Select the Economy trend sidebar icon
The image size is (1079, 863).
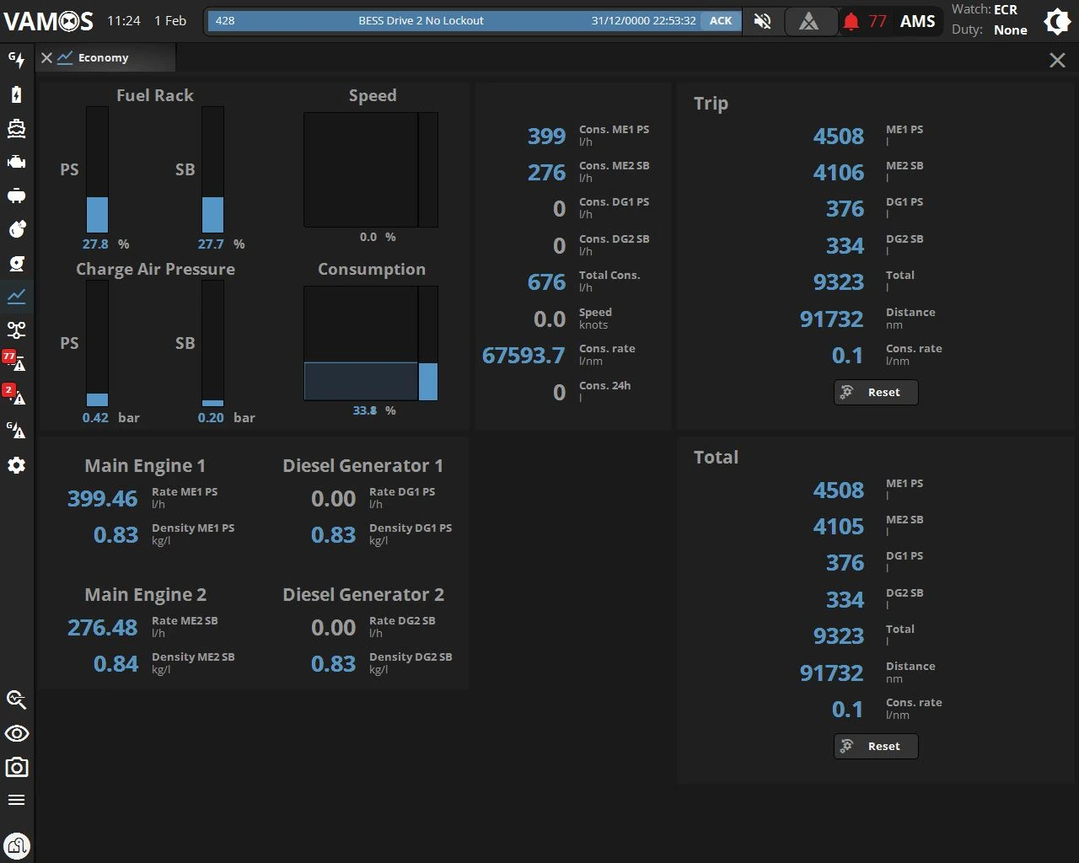[16, 297]
